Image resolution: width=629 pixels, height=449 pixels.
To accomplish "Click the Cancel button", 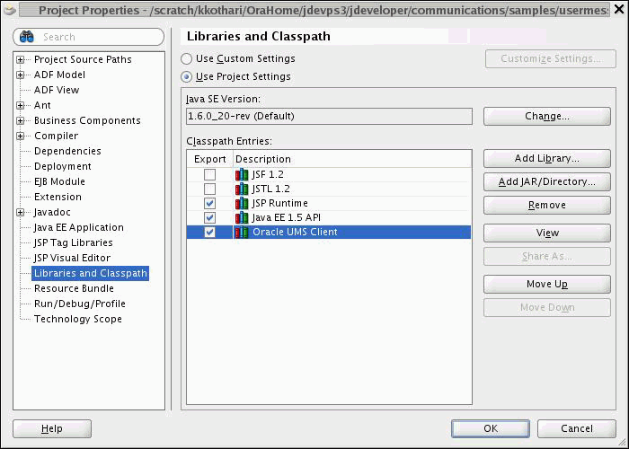I will click(x=577, y=428).
